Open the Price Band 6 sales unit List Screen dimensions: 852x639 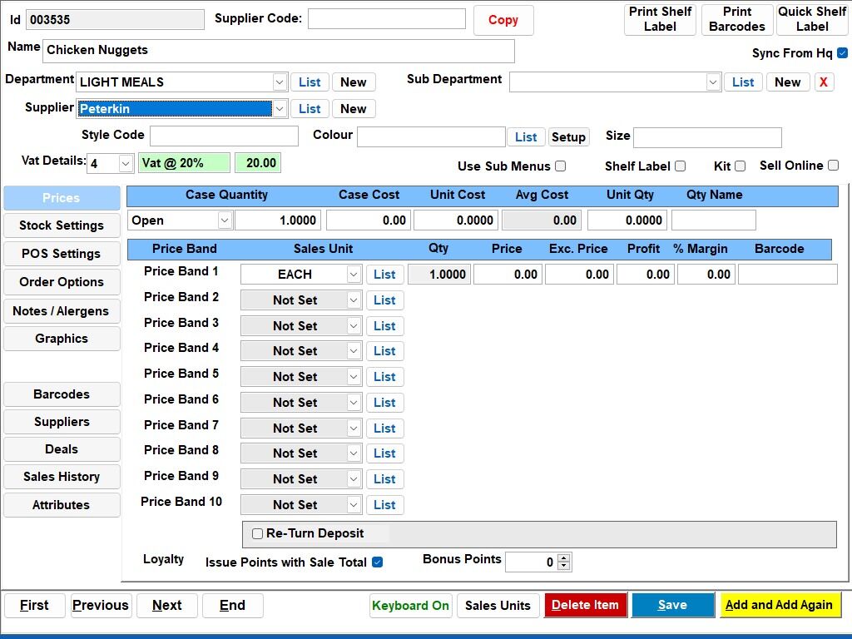(x=384, y=403)
